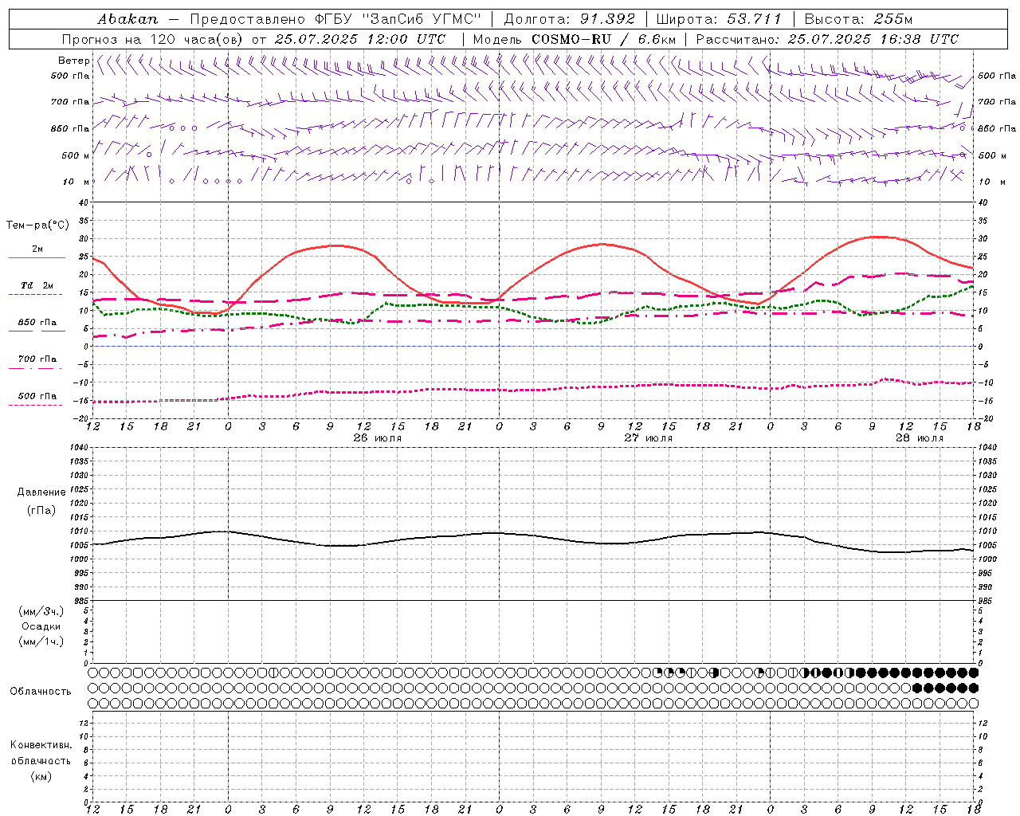Click left 500 м wind level label
Screen dimensions: 1020x816
pos(75,155)
